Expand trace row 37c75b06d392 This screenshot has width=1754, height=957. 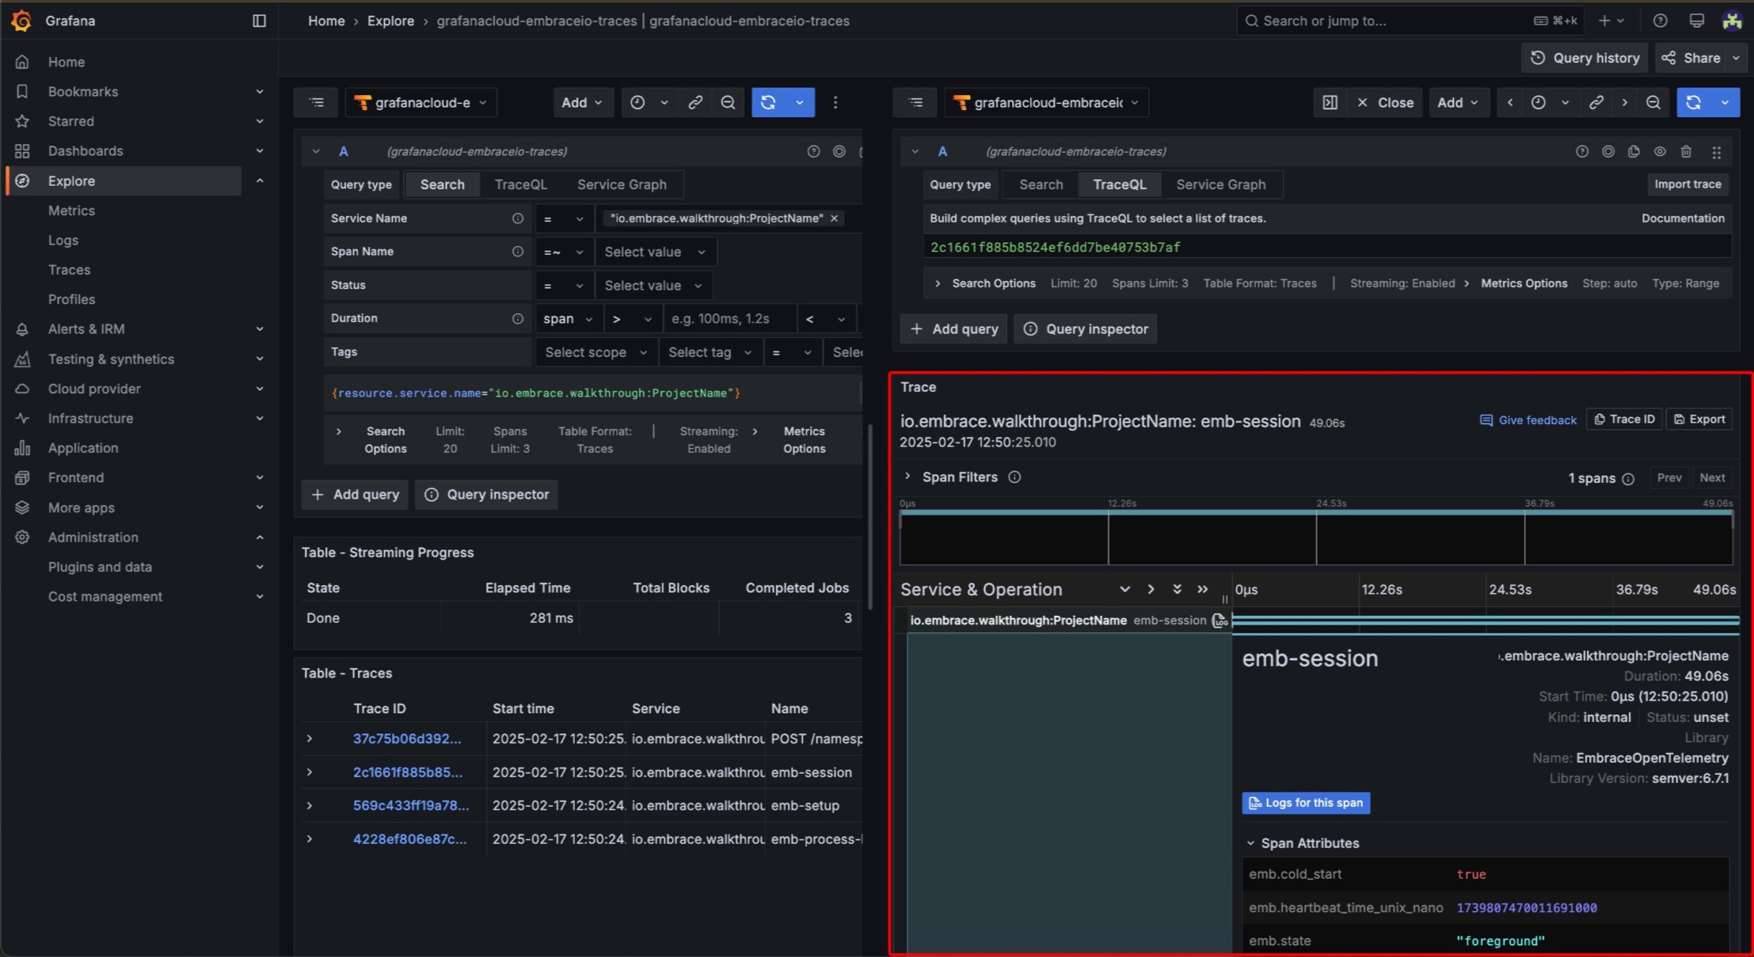click(310, 738)
